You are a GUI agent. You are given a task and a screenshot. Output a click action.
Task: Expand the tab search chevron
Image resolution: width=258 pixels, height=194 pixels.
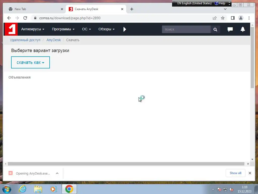pos(225,9)
